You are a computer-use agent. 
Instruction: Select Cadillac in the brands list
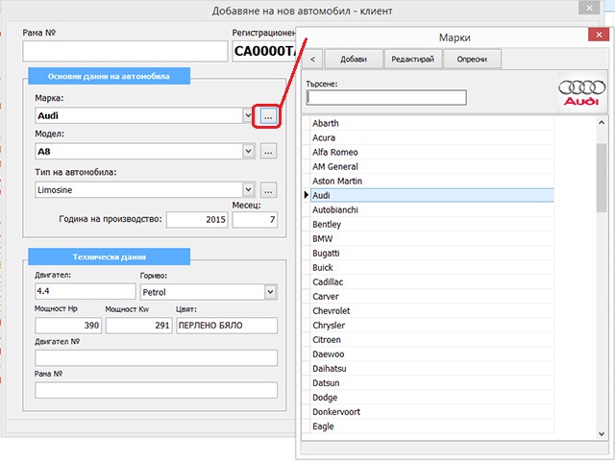click(432, 281)
